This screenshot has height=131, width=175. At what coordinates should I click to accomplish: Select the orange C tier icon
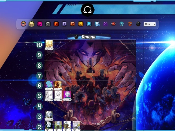click(x=73, y=24)
